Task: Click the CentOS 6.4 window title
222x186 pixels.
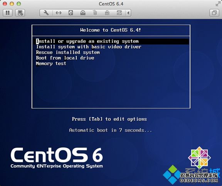Action: coord(111,4)
